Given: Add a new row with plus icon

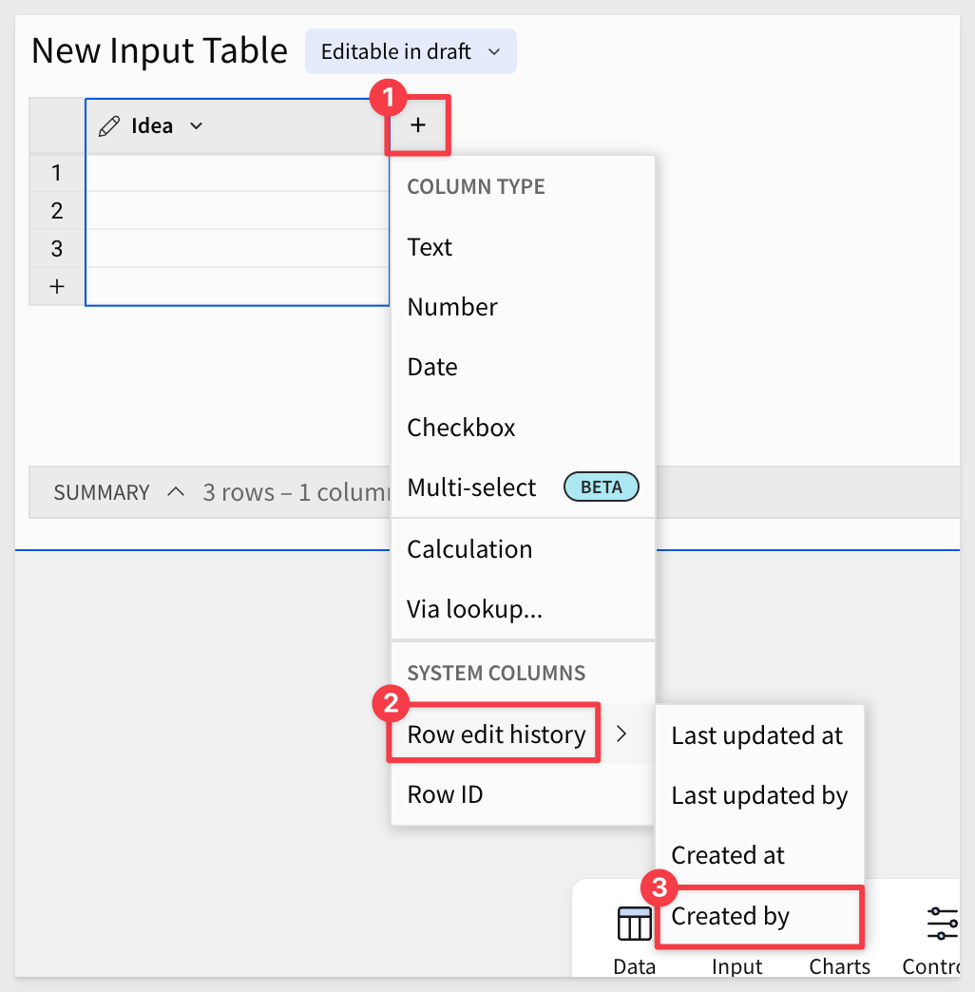Looking at the screenshot, I should click(57, 287).
